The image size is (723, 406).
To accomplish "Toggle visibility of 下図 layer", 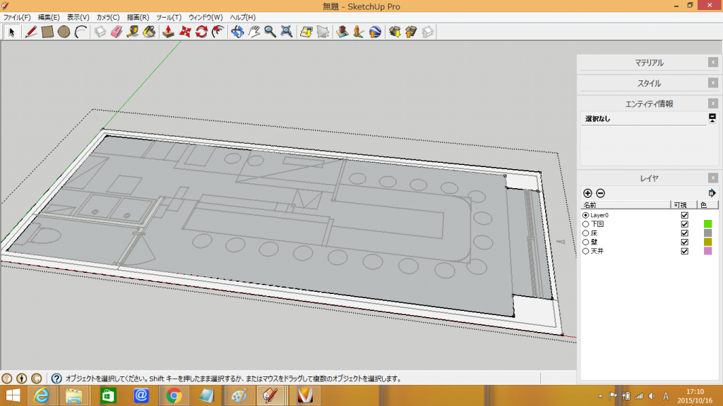I will pos(683,224).
